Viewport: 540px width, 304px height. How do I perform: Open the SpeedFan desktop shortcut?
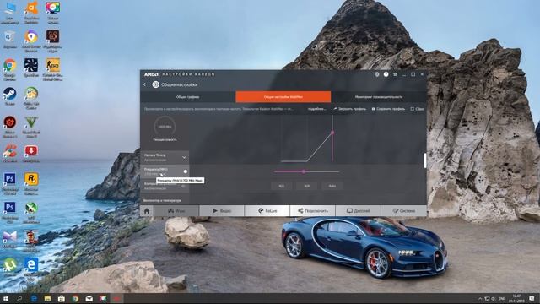(31, 68)
